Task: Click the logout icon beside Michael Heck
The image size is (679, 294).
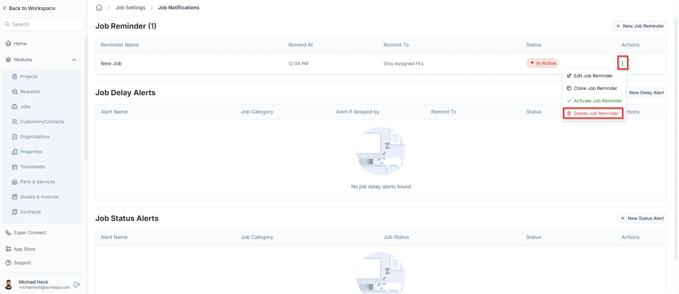Action: (x=77, y=285)
